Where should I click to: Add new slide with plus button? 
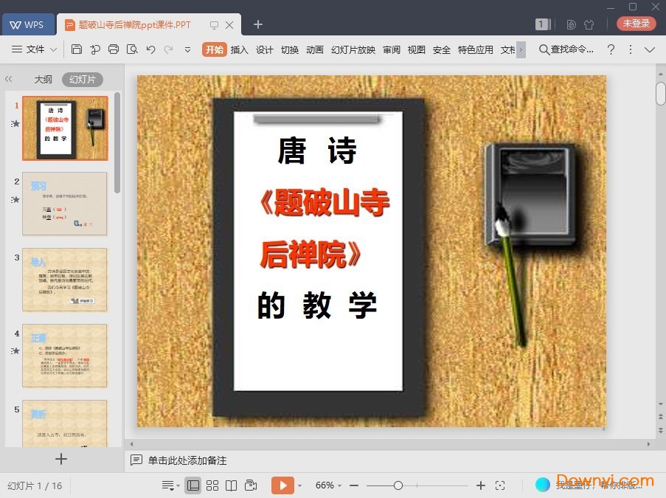click(61, 459)
